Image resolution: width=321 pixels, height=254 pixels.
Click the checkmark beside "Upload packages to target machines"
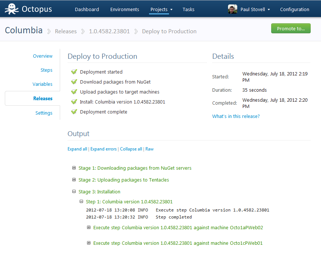click(74, 92)
